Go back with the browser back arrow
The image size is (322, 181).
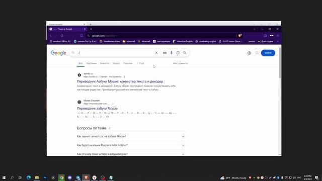tap(51, 36)
